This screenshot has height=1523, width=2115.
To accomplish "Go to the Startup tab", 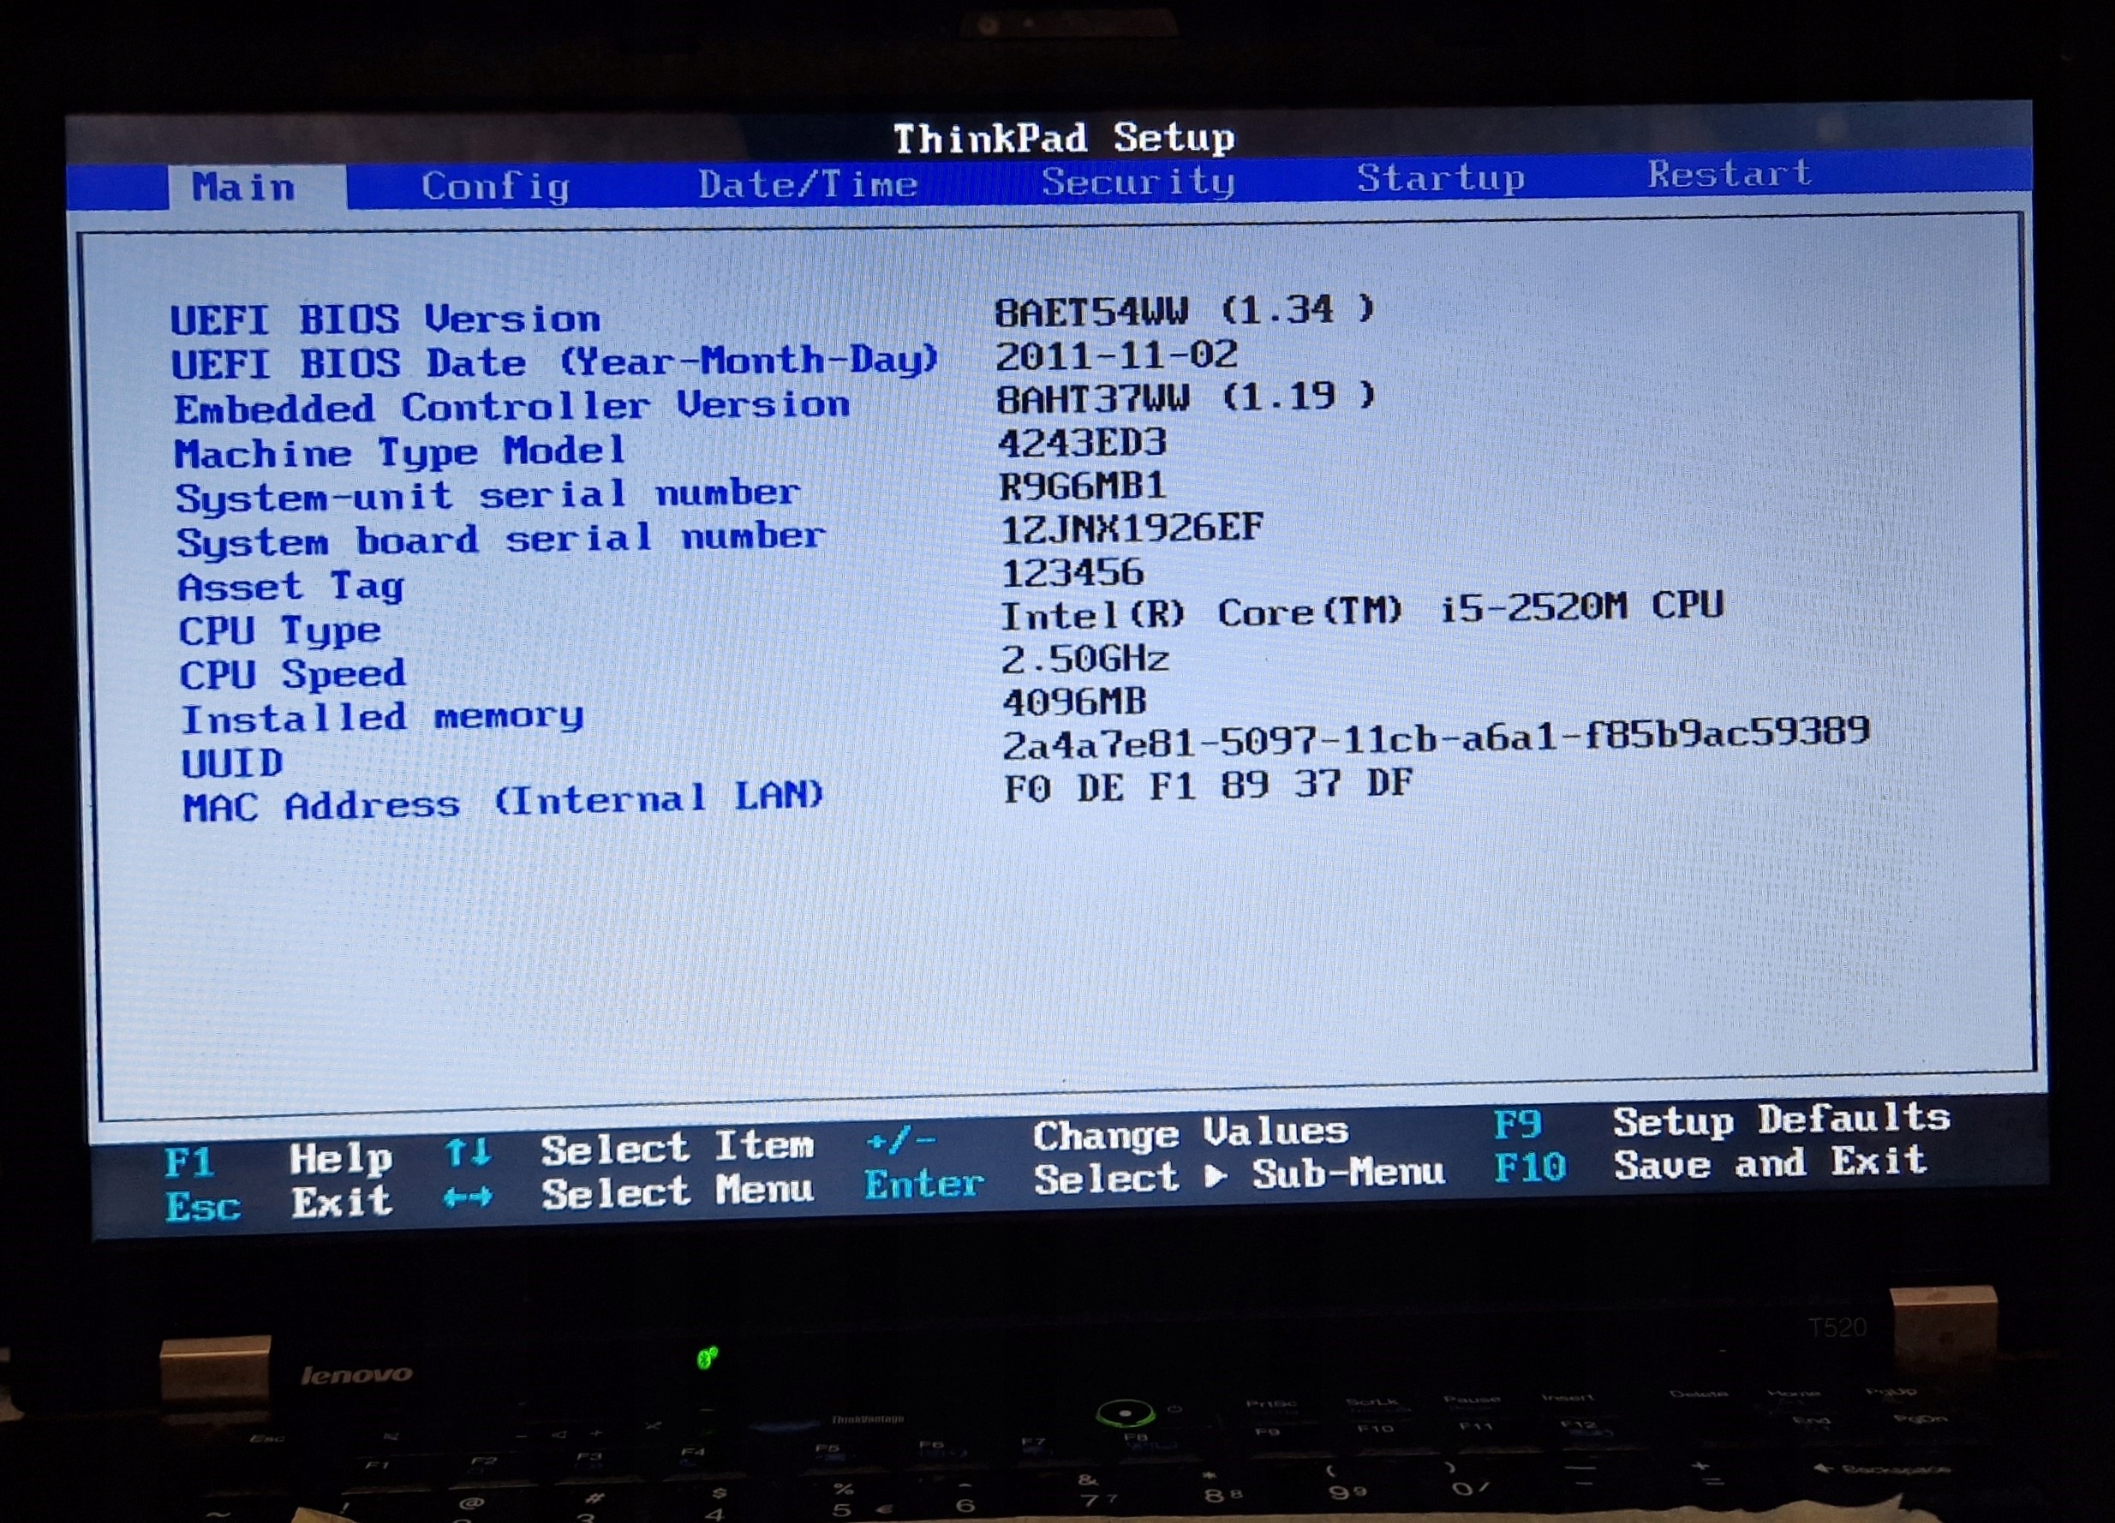I will pos(1440,177).
